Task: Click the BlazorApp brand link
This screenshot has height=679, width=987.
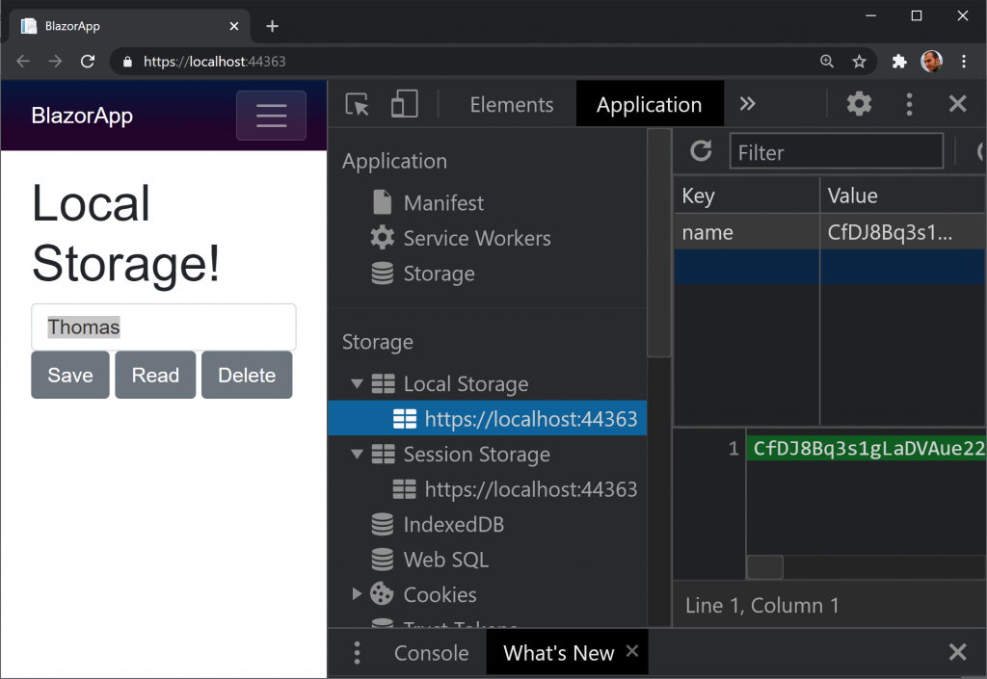Action: 82,116
